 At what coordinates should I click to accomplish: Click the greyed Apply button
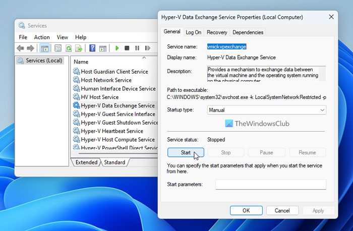click(318, 210)
